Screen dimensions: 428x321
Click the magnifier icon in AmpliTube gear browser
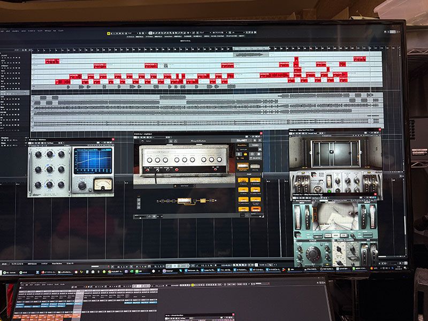pyautogui.click(x=238, y=150)
